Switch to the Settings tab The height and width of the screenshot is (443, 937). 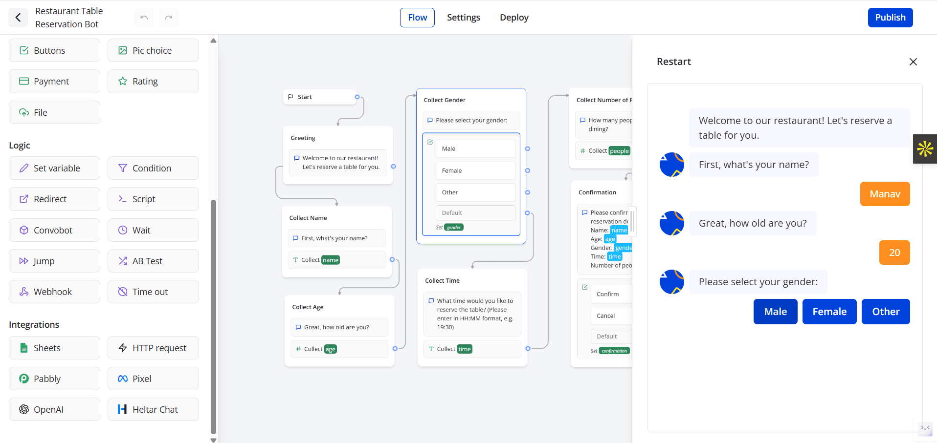tap(463, 18)
